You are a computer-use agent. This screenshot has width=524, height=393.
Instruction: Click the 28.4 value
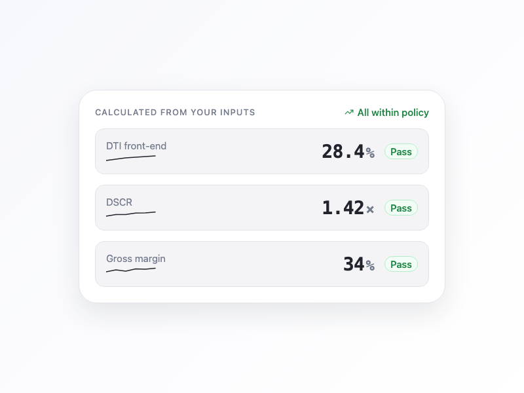343,152
